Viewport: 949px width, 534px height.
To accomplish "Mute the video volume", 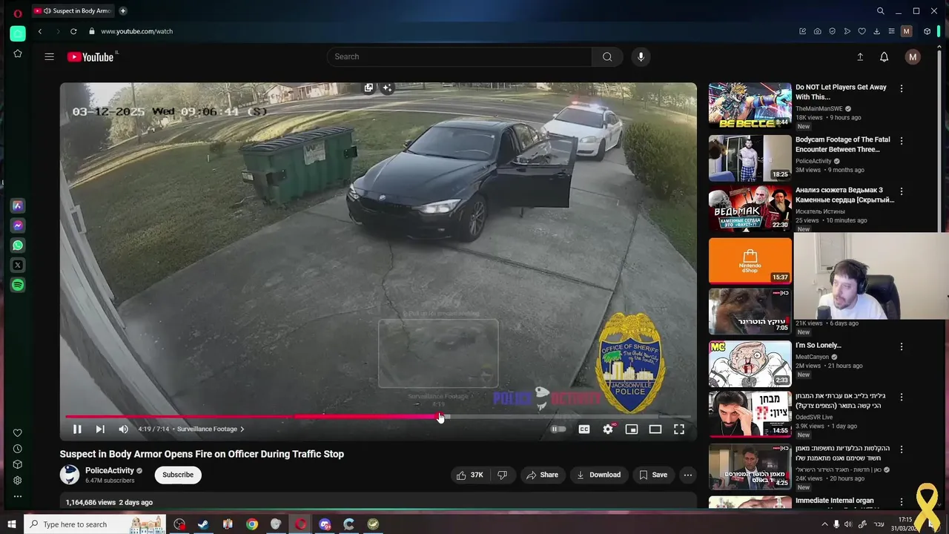I will click(x=123, y=429).
